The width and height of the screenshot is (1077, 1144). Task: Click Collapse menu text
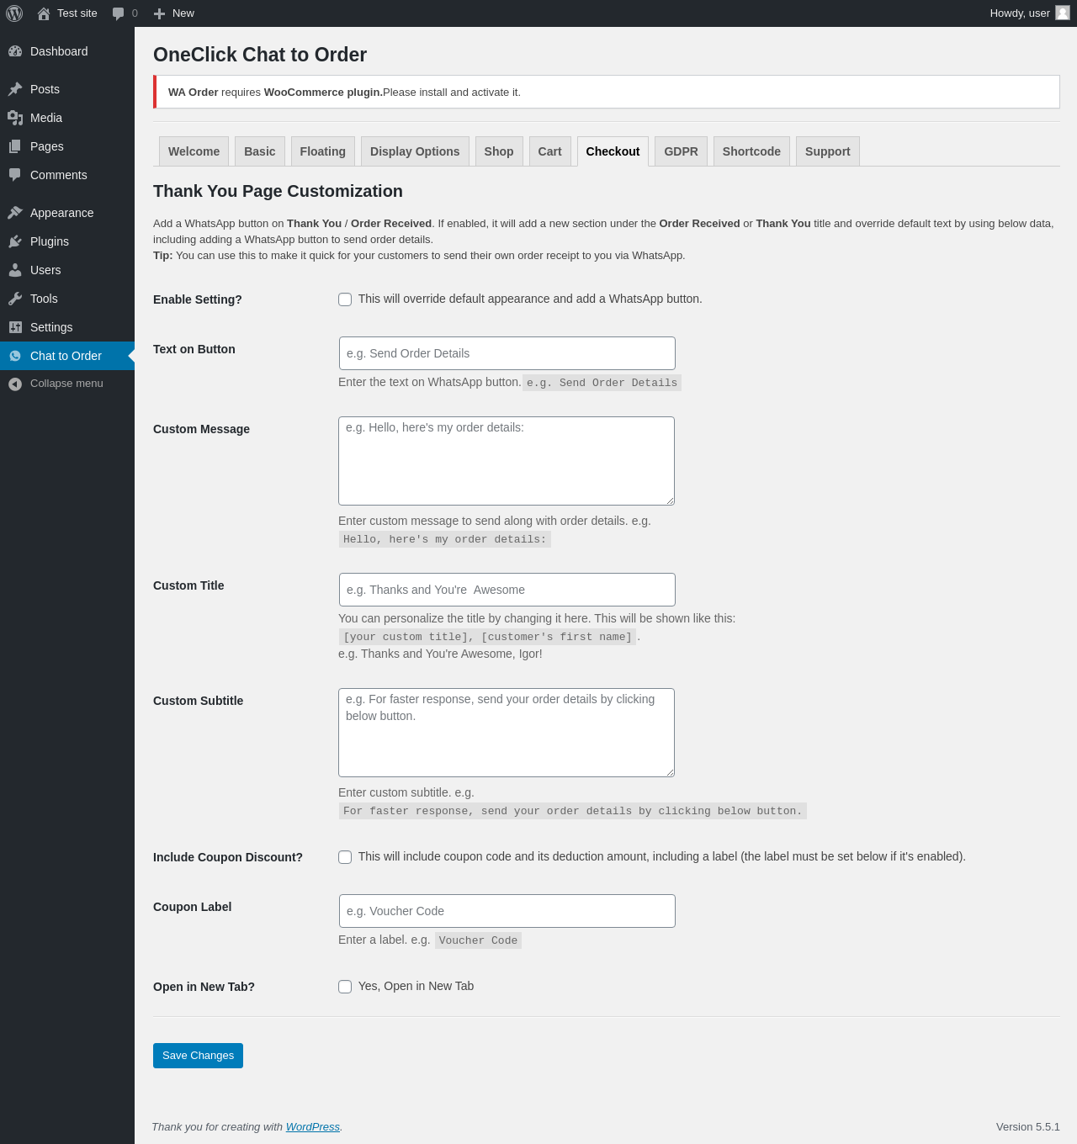tap(66, 384)
